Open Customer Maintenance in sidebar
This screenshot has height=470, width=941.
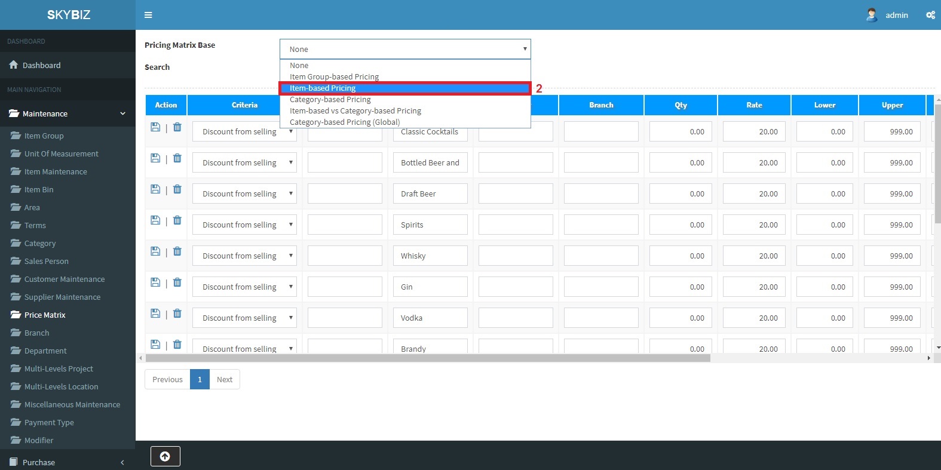tap(65, 279)
